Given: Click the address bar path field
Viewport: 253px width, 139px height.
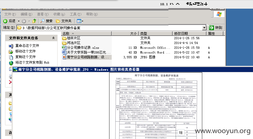Looking at the screenshot, I should pos(109,28).
